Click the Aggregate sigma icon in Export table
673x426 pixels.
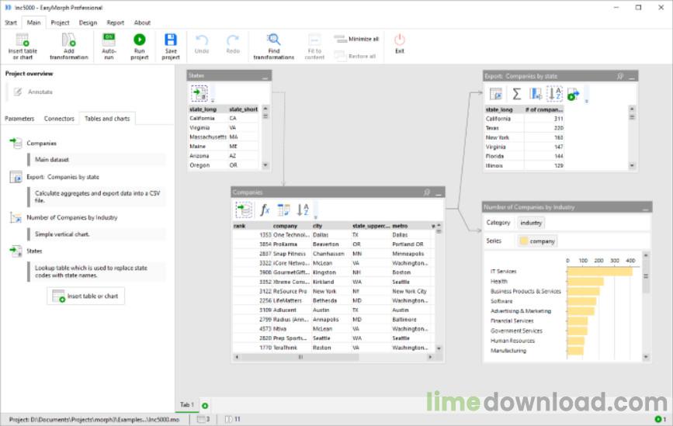pos(516,94)
